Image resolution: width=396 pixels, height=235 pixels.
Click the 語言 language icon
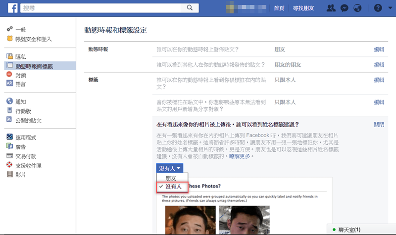click(x=9, y=83)
